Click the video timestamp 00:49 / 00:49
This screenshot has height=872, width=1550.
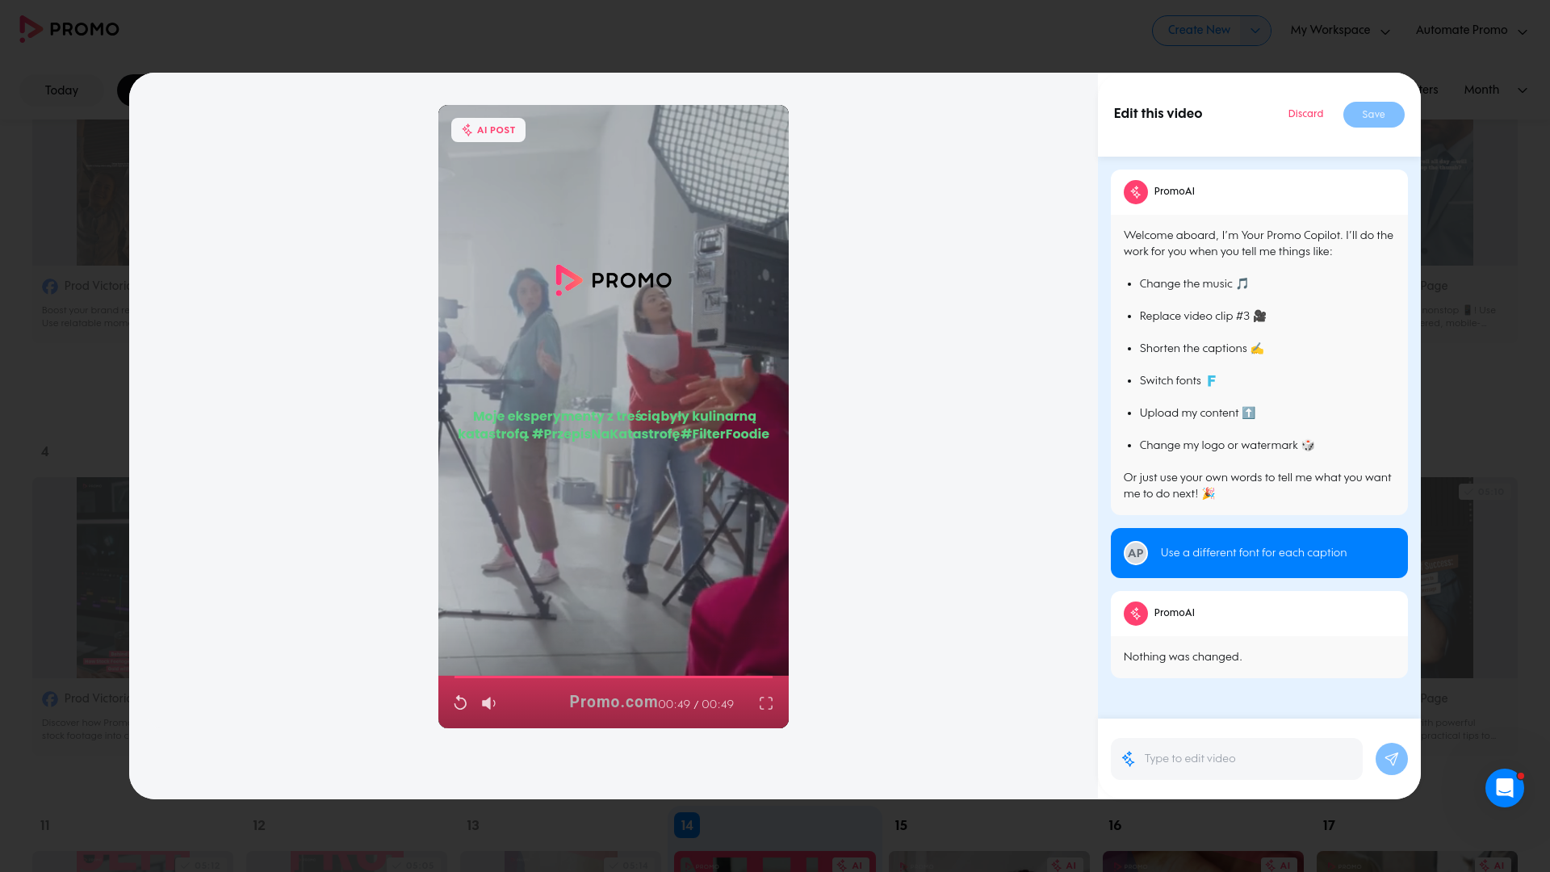coord(696,704)
